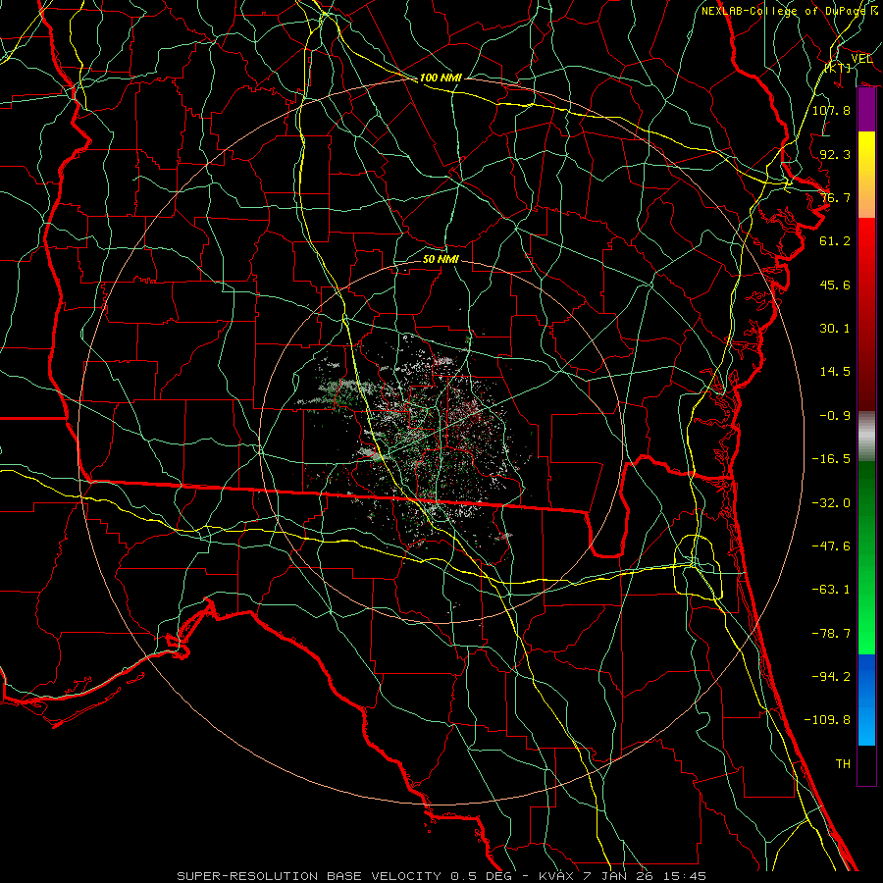Click the TH legend label
Viewport: 883px width, 883px height.
pos(843,764)
